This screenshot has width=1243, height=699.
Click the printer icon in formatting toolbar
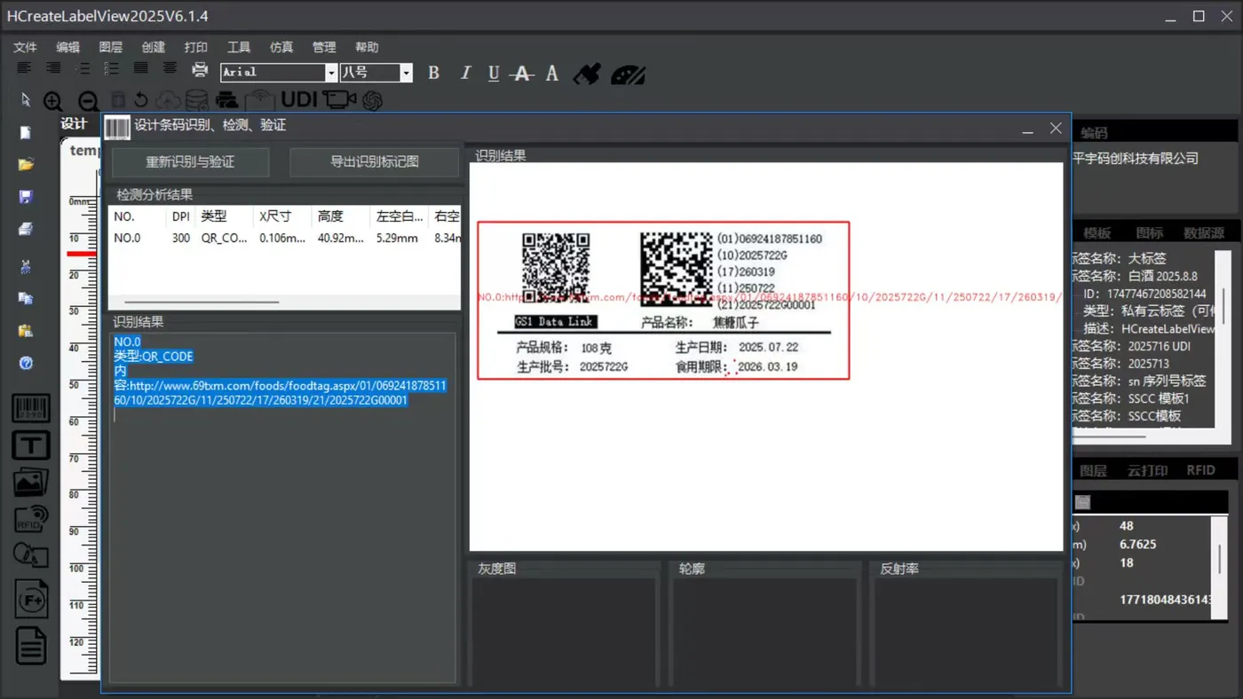(200, 70)
